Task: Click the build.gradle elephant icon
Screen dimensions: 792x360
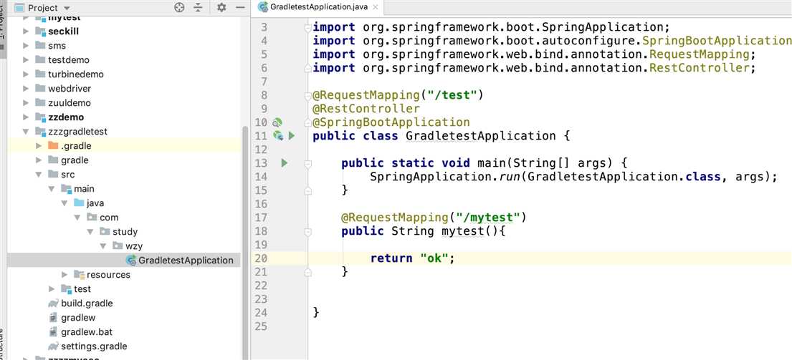Action: (53, 303)
